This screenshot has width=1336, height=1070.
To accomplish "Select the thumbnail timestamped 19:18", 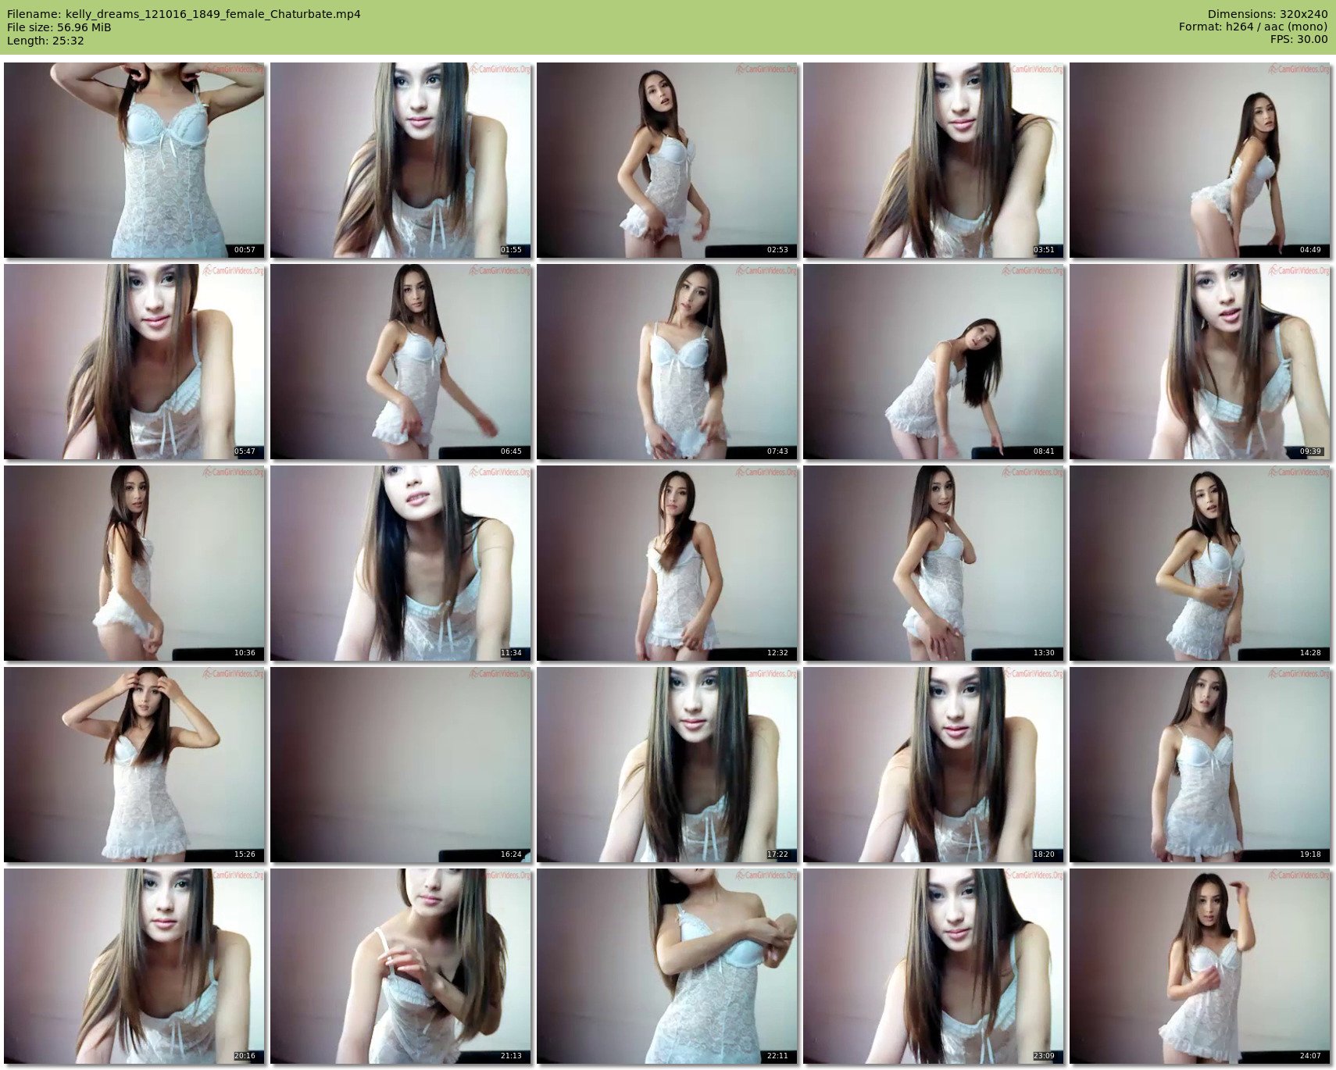I will (1199, 765).
